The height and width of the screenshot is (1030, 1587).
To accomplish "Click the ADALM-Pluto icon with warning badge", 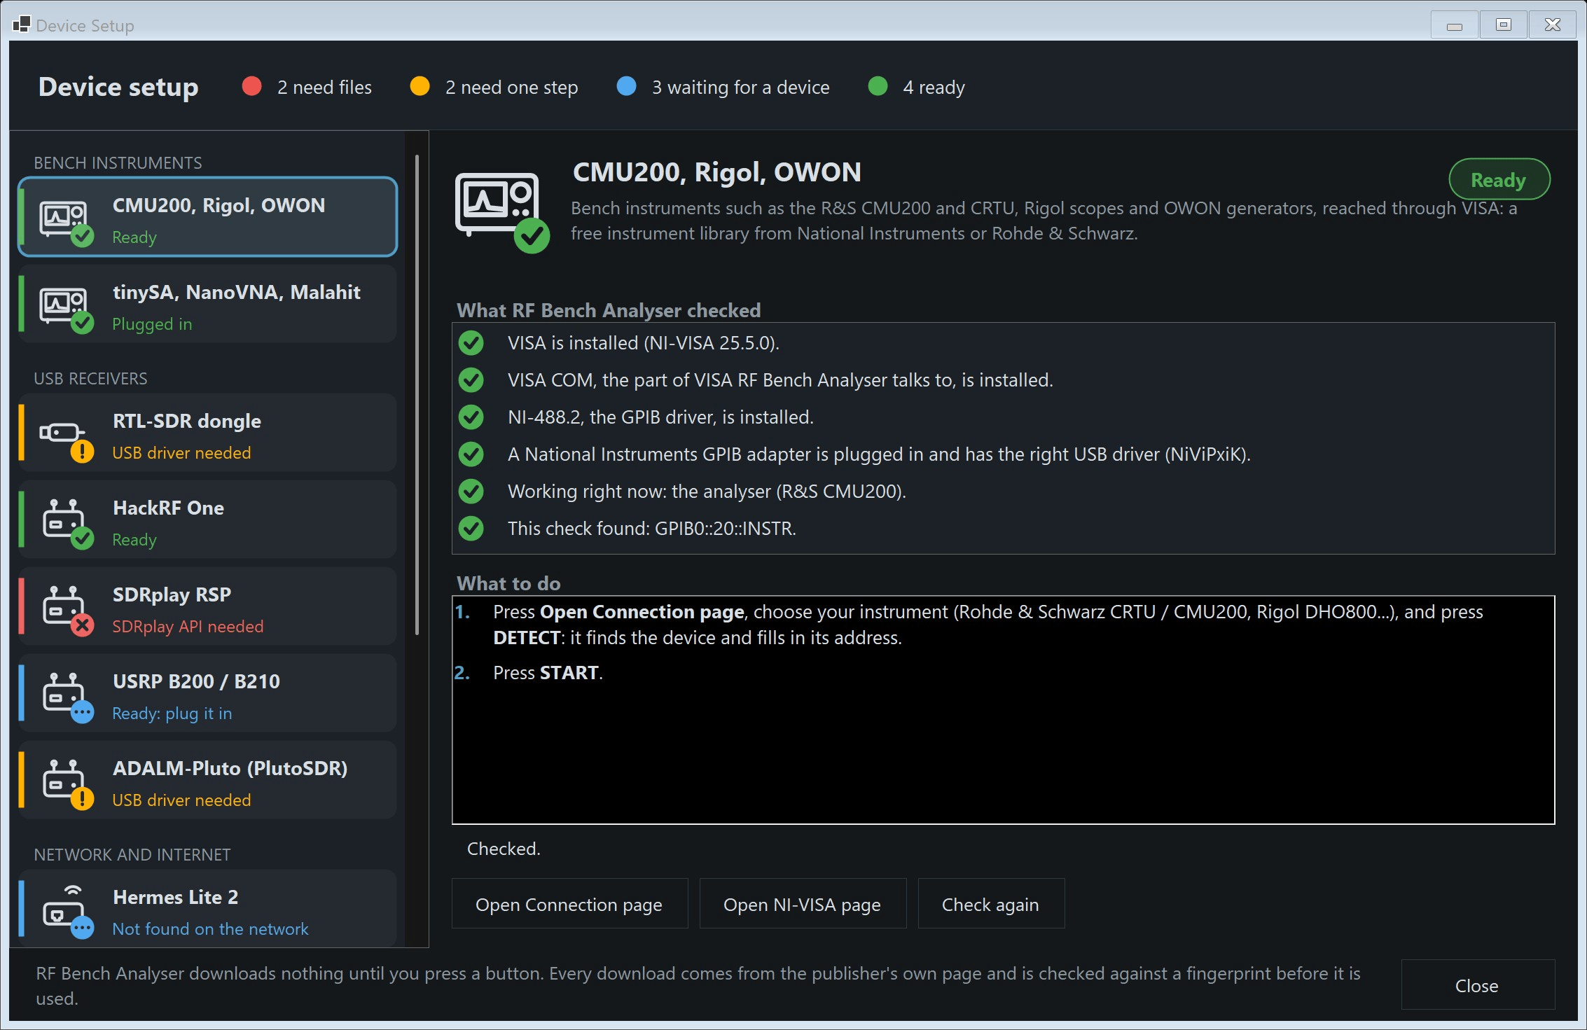I will (67, 784).
